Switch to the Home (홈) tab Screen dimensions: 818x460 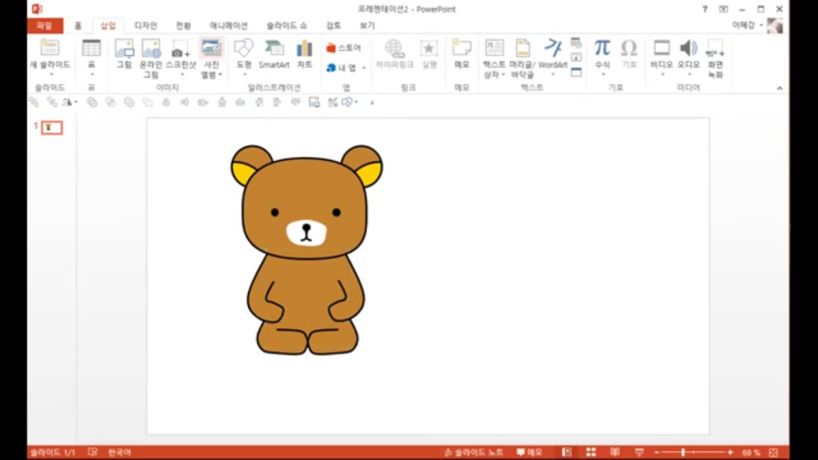pos(78,26)
